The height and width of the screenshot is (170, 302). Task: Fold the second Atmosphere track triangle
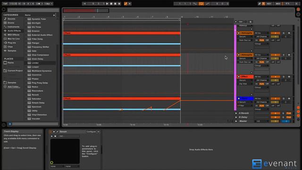pos(239,55)
